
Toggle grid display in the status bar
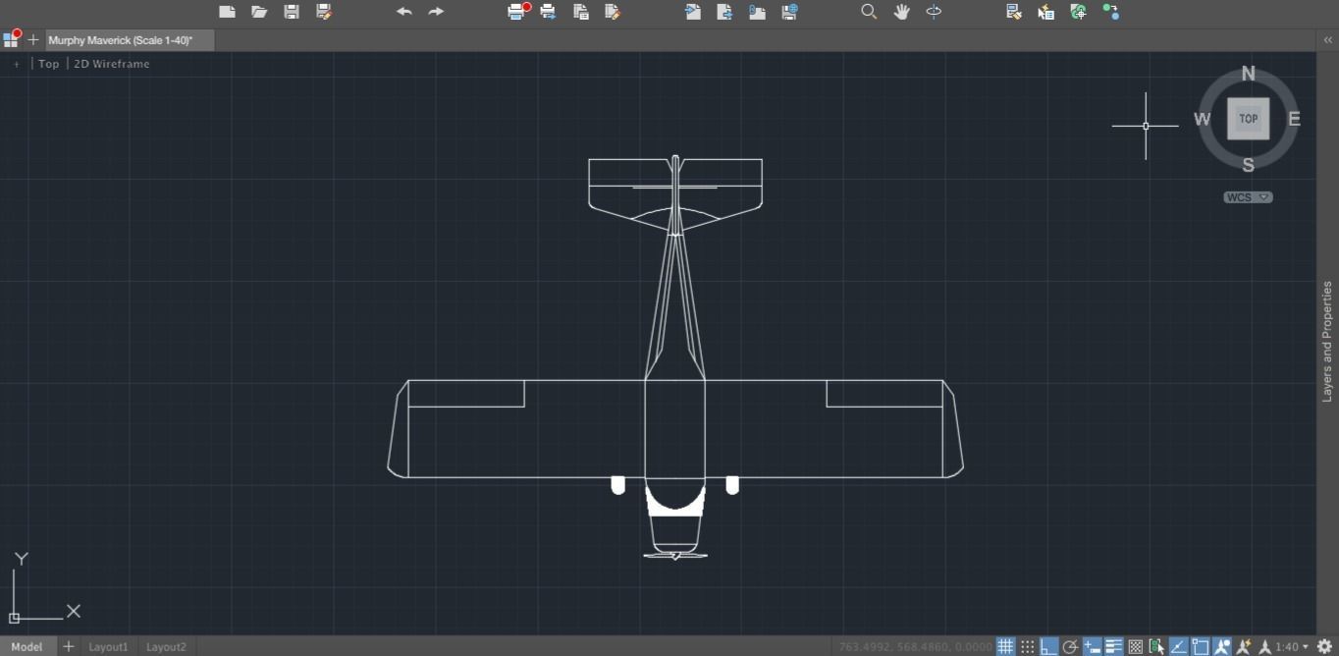click(1005, 646)
